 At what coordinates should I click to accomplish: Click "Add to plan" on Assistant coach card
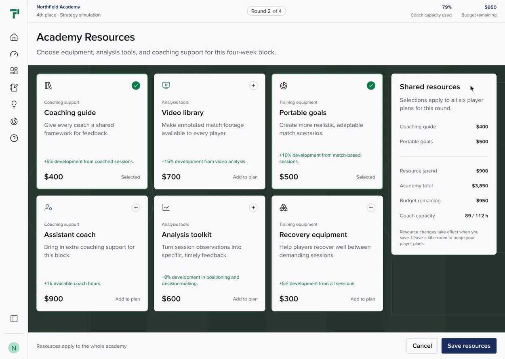point(128,299)
